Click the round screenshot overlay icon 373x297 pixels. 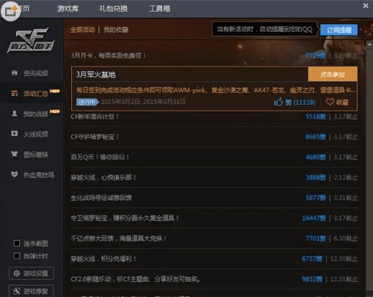click(x=10, y=11)
